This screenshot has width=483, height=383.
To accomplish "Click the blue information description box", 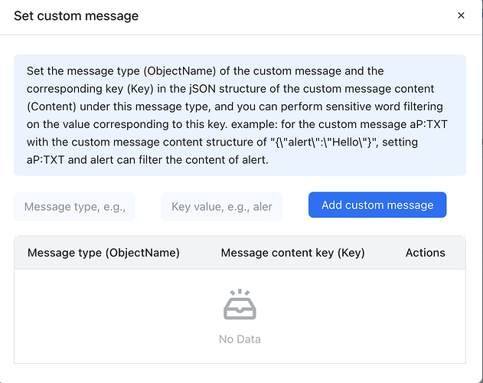I will click(240, 115).
